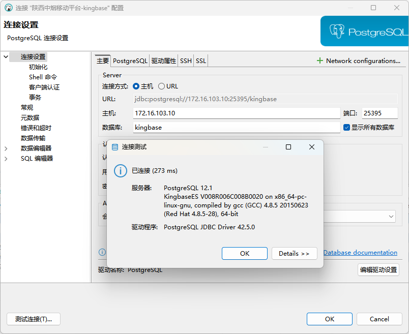This screenshot has height=334, width=409.
Task: Switch to the SSH tab
Action: [x=186, y=61]
